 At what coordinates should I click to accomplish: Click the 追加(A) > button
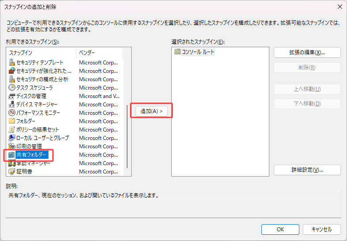click(x=151, y=111)
